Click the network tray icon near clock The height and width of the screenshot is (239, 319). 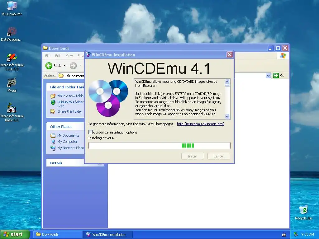click(x=296, y=234)
